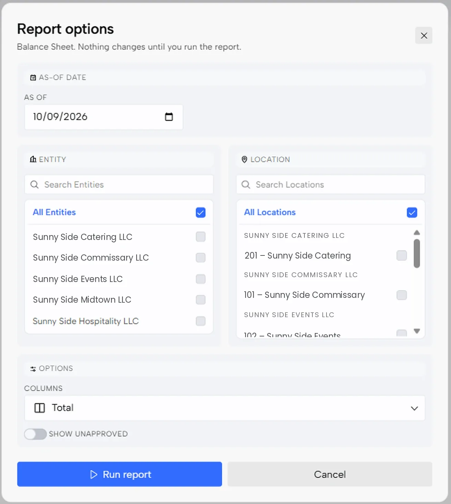Click the magnifier icon in Search Entities

click(x=34, y=184)
